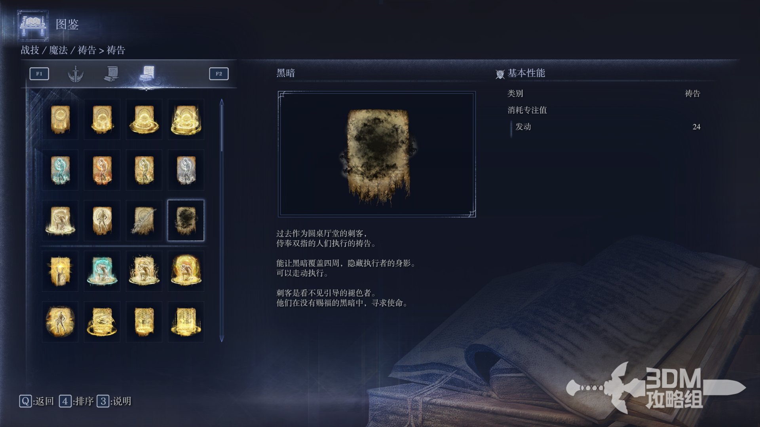Image resolution: width=760 pixels, height=427 pixels.
Task: Select the selected Darkness incantation icon
Action: click(x=186, y=220)
